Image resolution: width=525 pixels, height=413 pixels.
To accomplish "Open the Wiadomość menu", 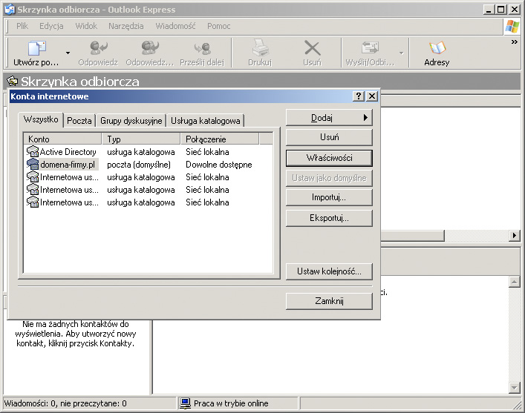I will (x=175, y=26).
